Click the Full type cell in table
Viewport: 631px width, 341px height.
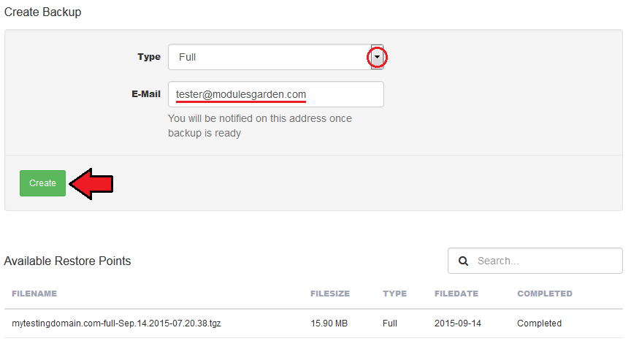click(390, 323)
